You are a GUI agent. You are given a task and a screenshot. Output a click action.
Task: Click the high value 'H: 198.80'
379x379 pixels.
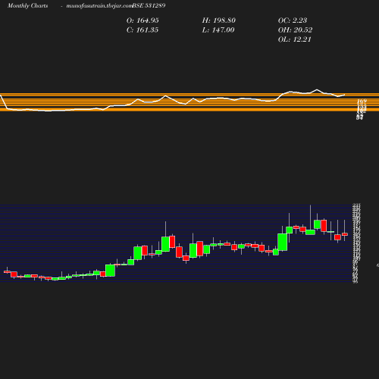point(219,20)
